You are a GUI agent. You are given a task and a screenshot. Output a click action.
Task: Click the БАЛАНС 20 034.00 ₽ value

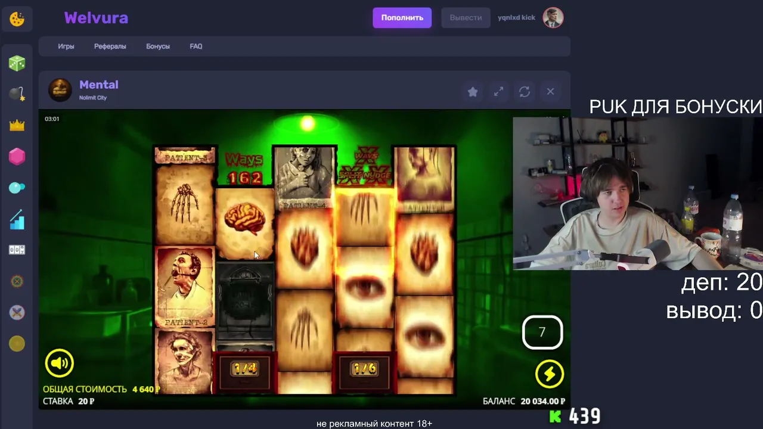[x=524, y=402]
